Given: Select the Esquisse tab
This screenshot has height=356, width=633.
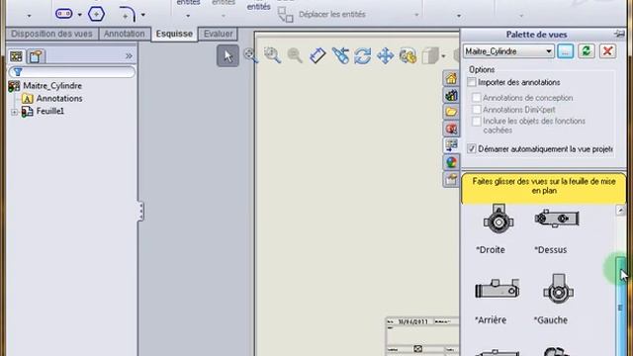Looking at the screenshot, I should click(174, 34).
